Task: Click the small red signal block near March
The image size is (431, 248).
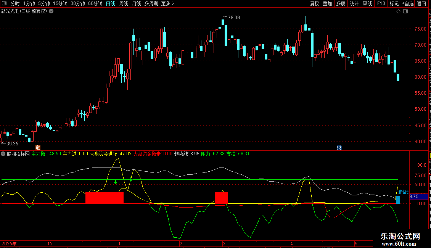Action: (x=221, y=198)
